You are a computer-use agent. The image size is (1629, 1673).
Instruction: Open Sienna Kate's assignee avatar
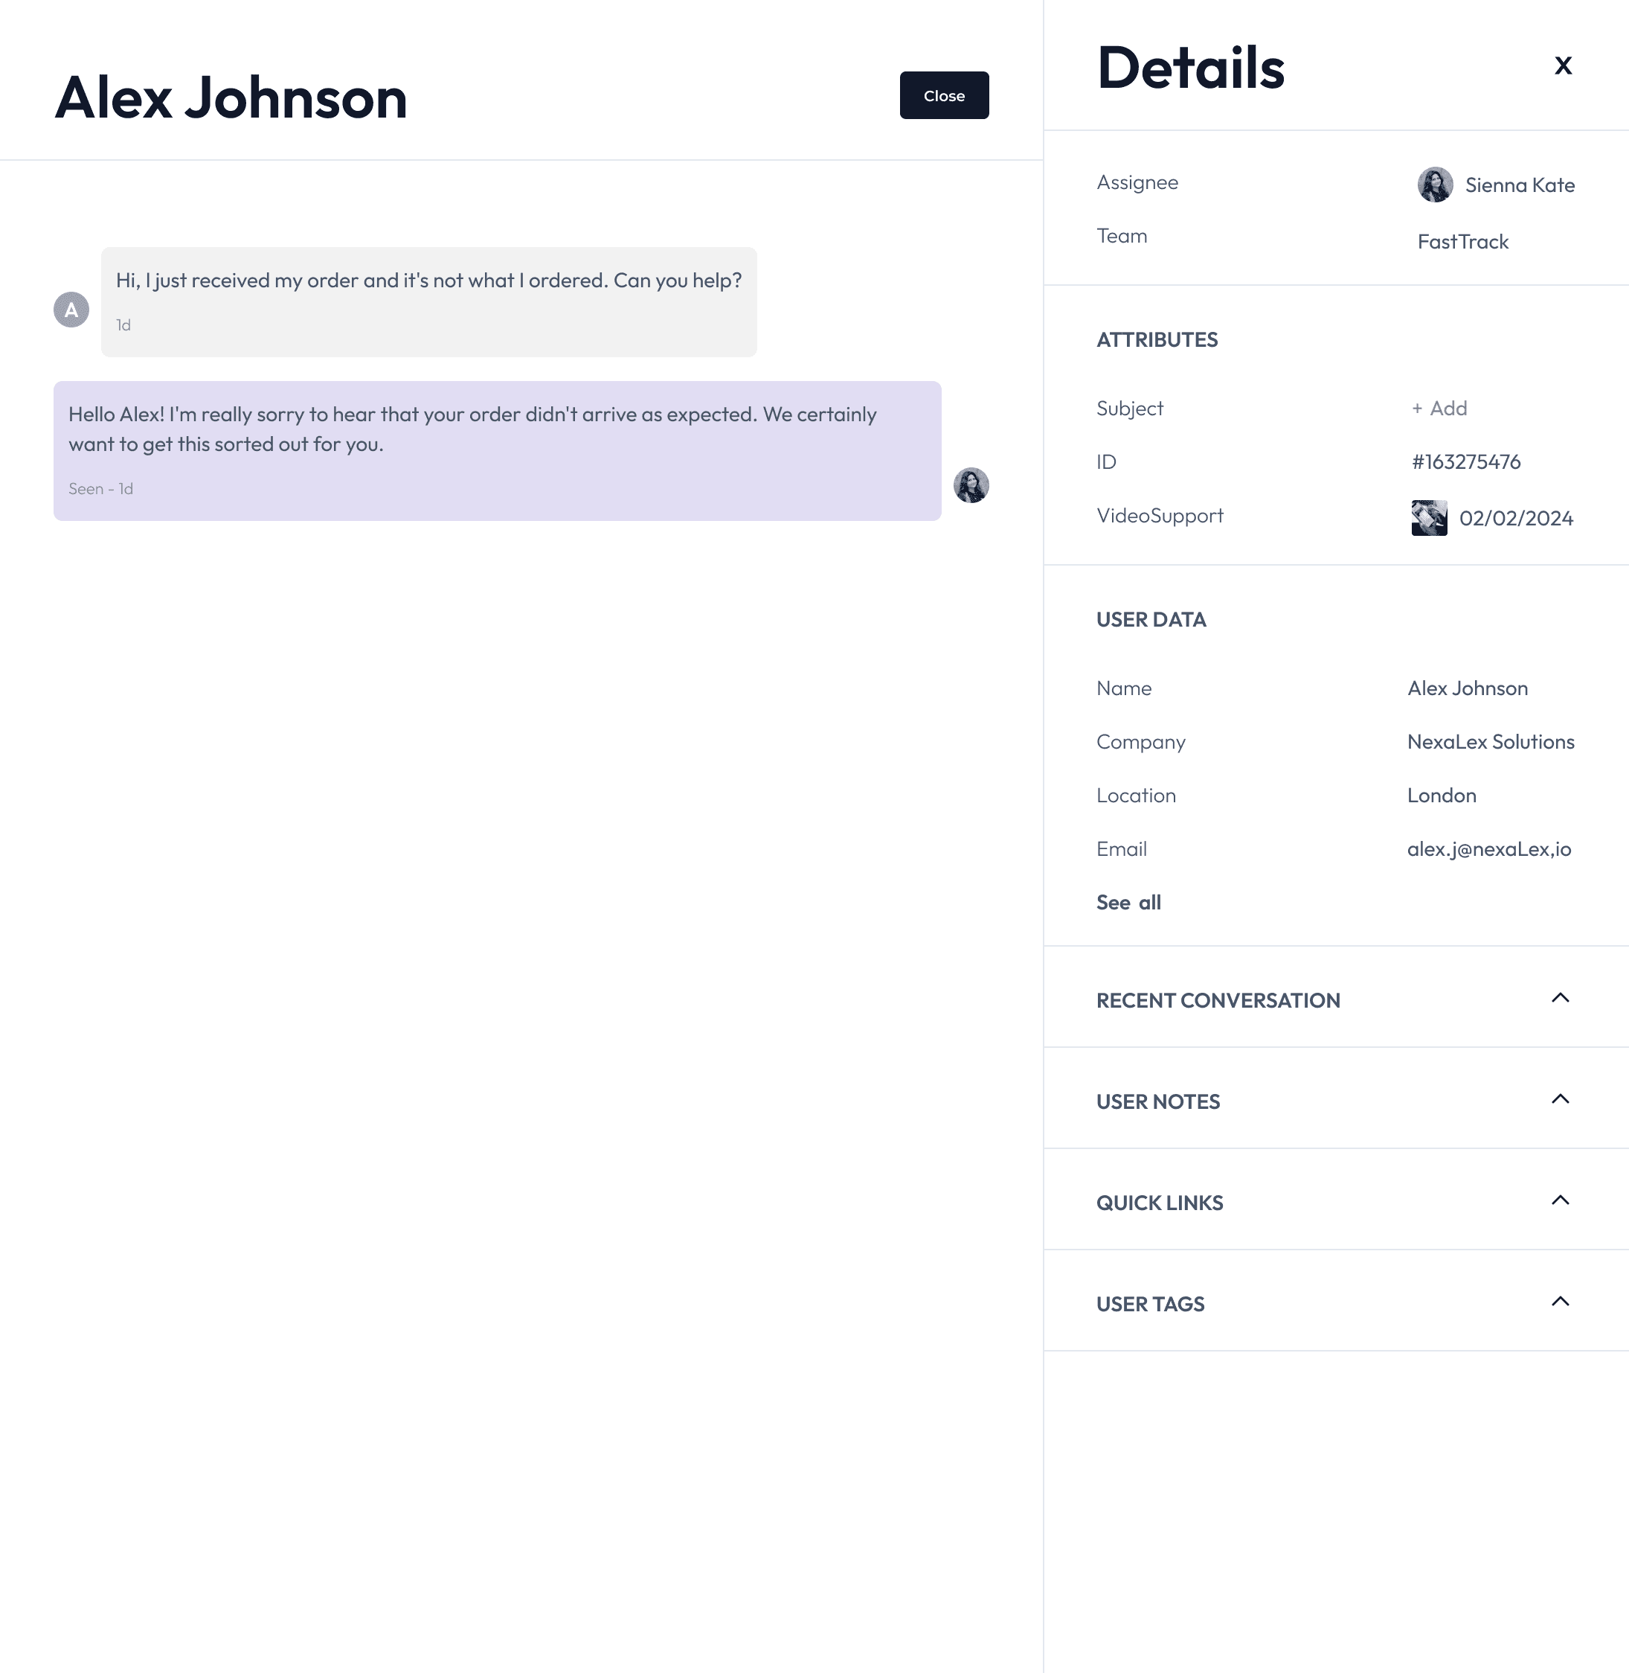(1435, 184)
